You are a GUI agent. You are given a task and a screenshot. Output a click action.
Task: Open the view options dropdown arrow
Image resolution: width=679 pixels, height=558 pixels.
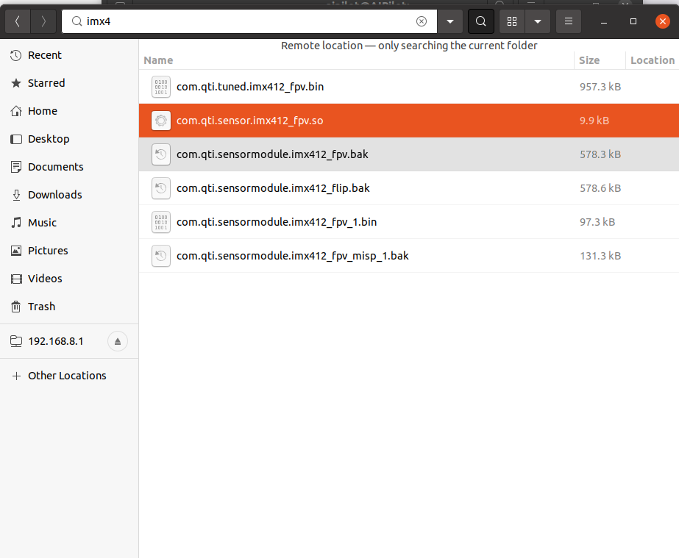point(538,22)
